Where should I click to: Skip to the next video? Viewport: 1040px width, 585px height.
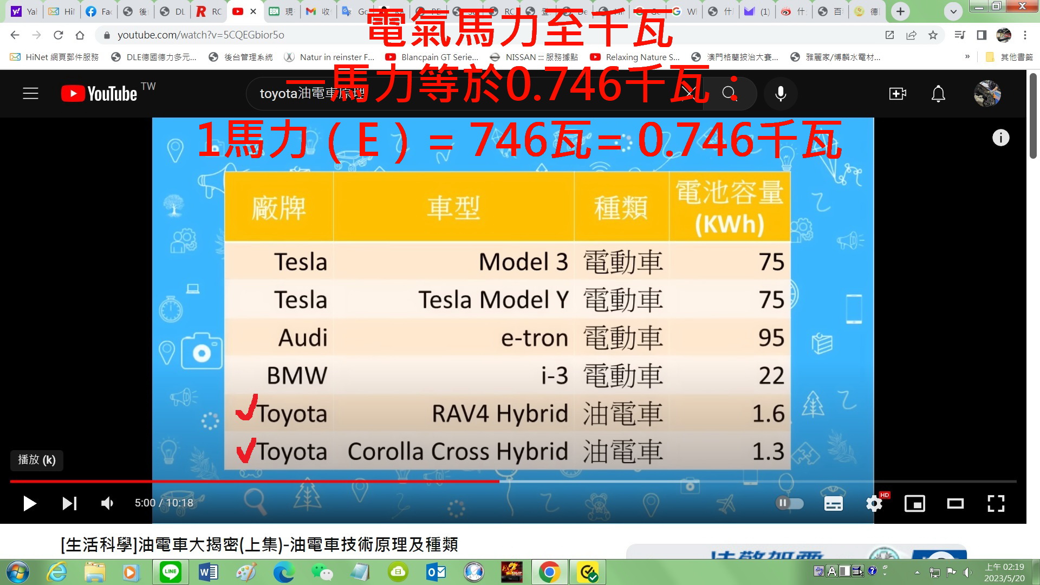tap(69, 503)
